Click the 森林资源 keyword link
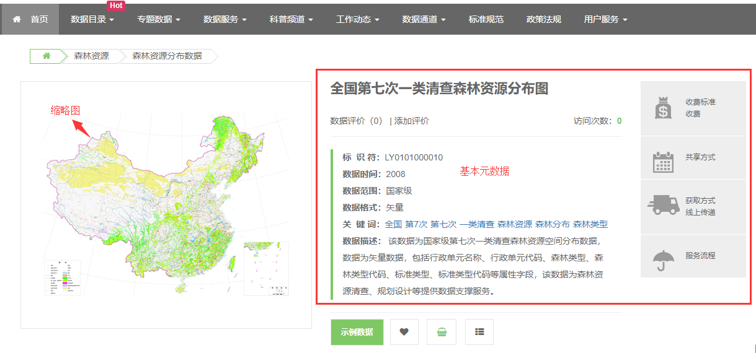The width and height of the screenshot is (756, 353). (x=514, y=224)
